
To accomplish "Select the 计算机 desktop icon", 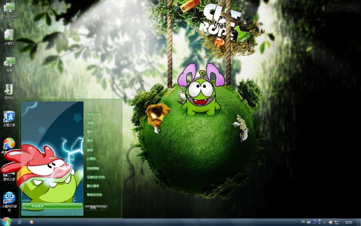I will (9, 37).
